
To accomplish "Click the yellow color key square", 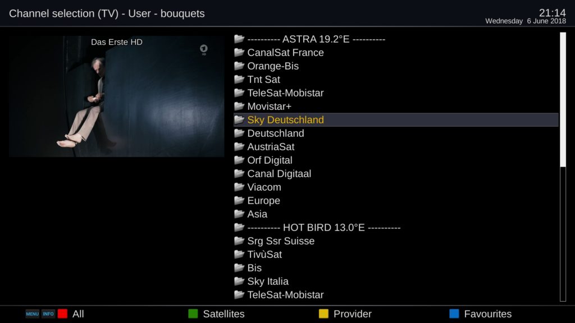I will pos(323,314).
